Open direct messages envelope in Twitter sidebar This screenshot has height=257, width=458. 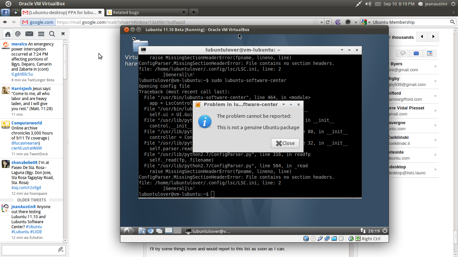point(29,34)
